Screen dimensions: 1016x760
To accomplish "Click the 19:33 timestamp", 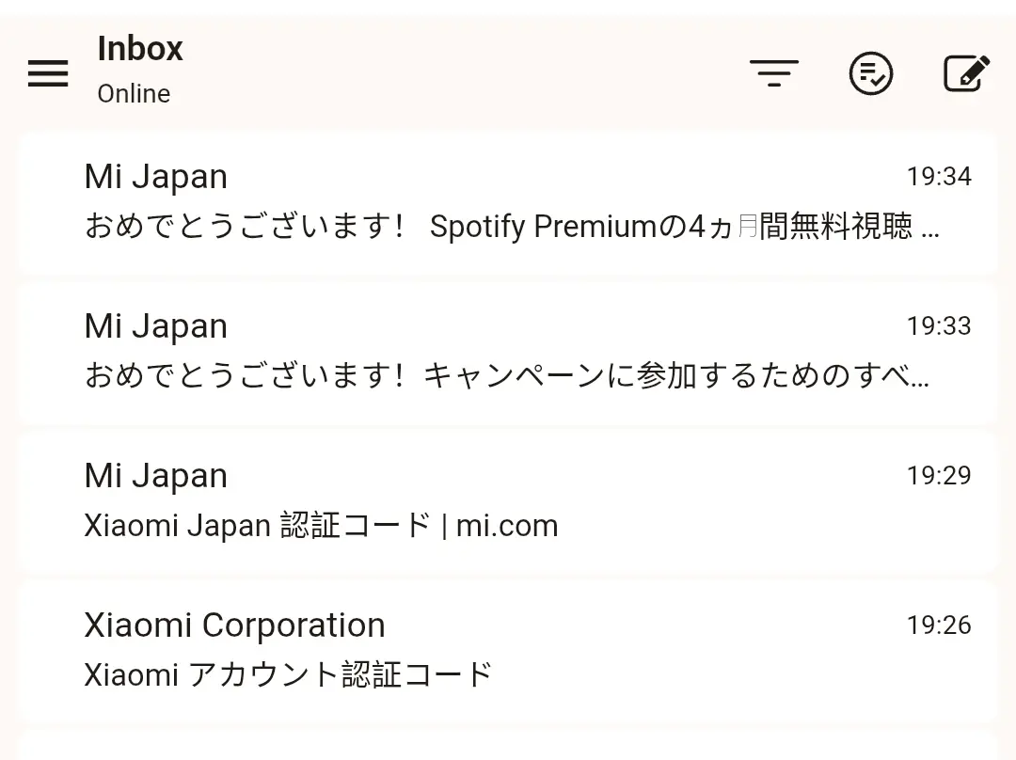I will click(939, 325).
